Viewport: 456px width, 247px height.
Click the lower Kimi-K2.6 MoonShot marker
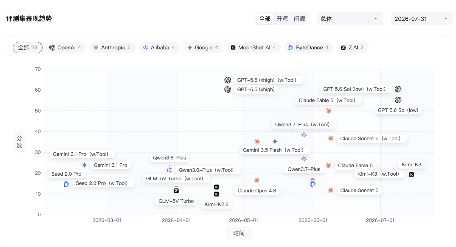pos(216,194)
